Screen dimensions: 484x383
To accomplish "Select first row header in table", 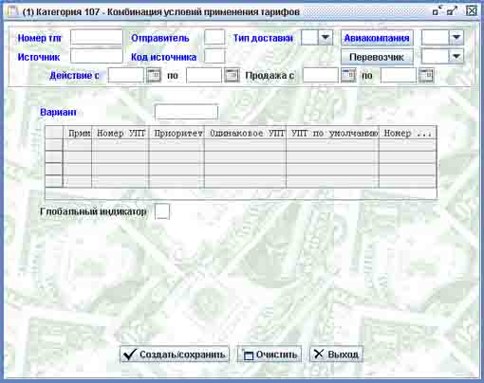I will tap(54, 145).
